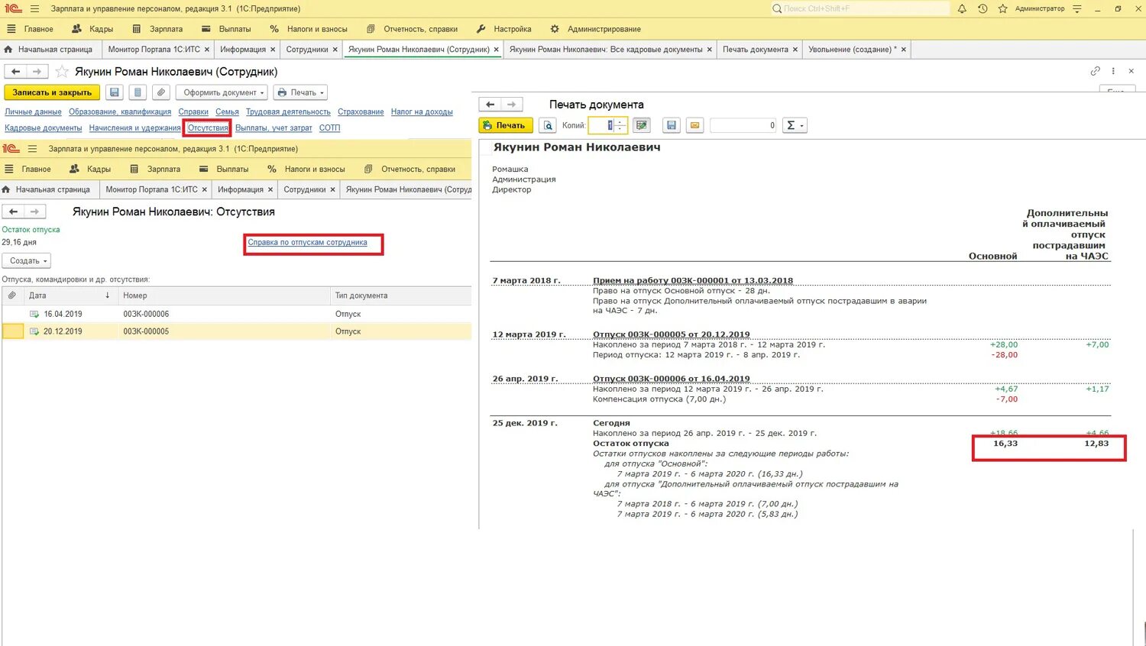The height and width of the screenshot is (646, 1146).
Task: Open Настройка menu section
Action: [504, 29]
